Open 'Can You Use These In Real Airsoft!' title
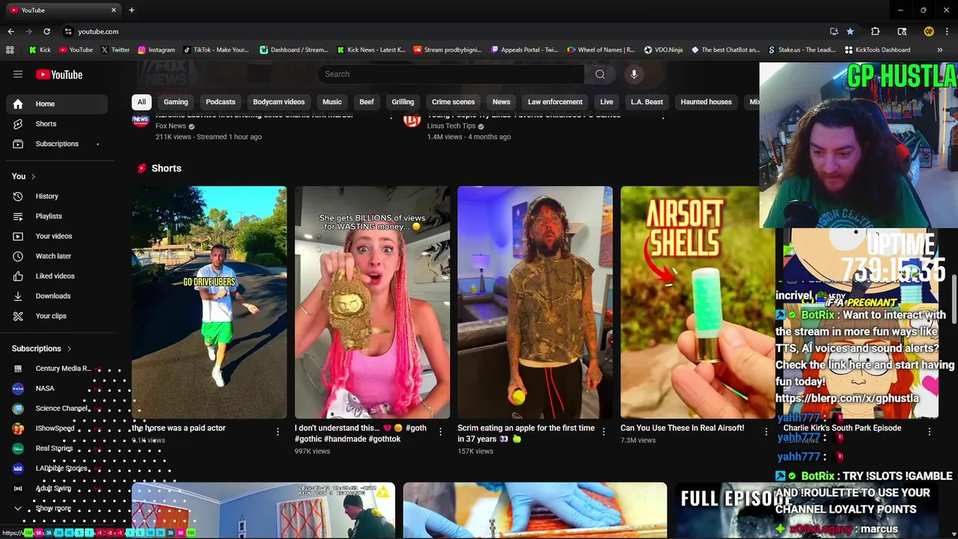Viewport: 958px width, 539px height. 682,428
